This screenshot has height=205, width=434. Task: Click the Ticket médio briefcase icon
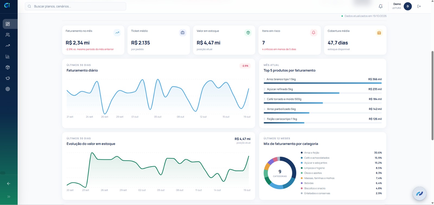click(183, 33)
